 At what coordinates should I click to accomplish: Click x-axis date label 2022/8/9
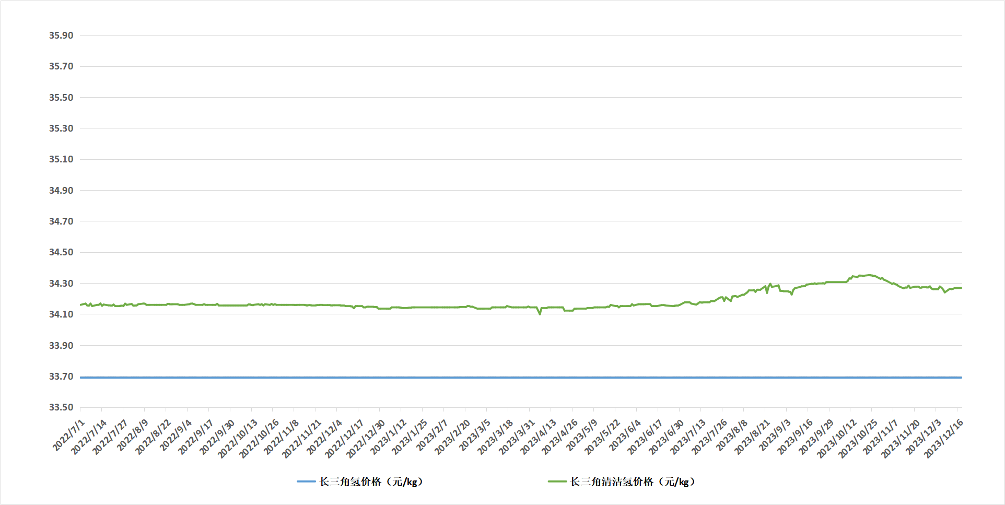click(x=133, y=434)
